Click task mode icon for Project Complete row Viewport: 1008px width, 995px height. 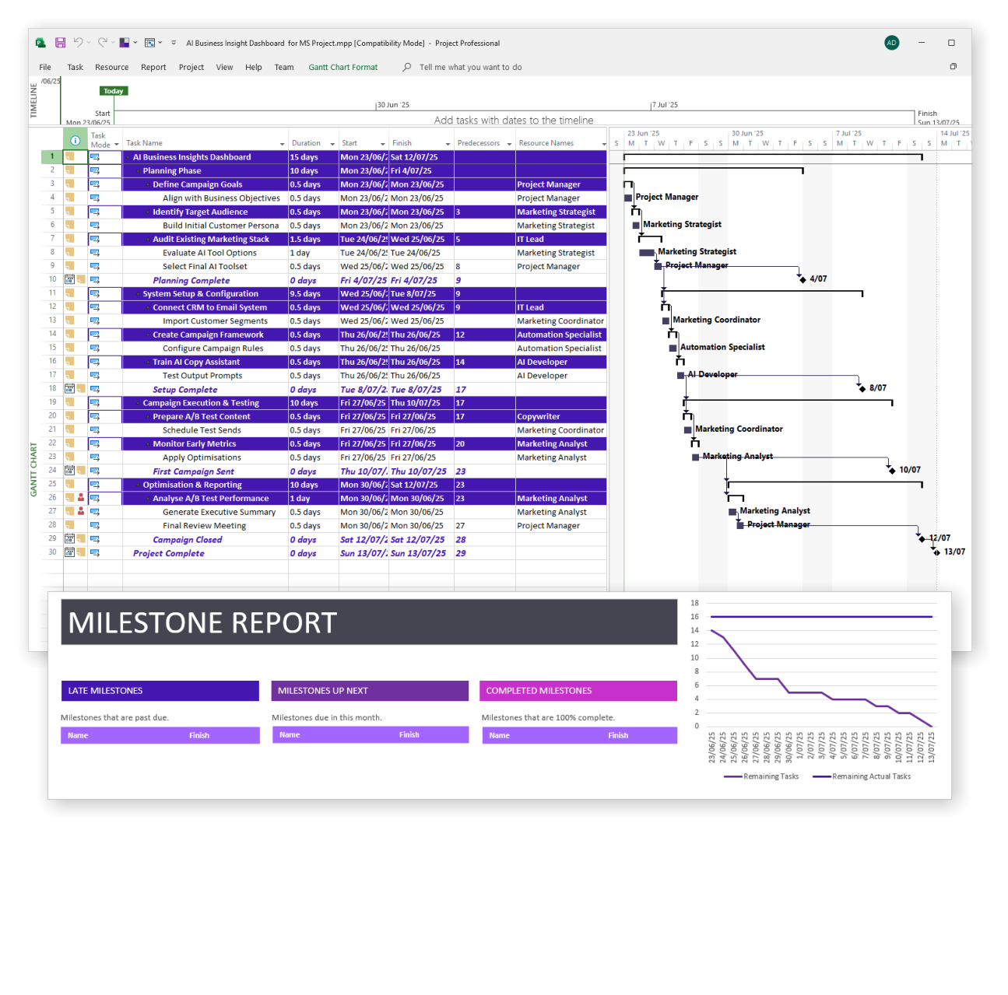coord(95,553)
